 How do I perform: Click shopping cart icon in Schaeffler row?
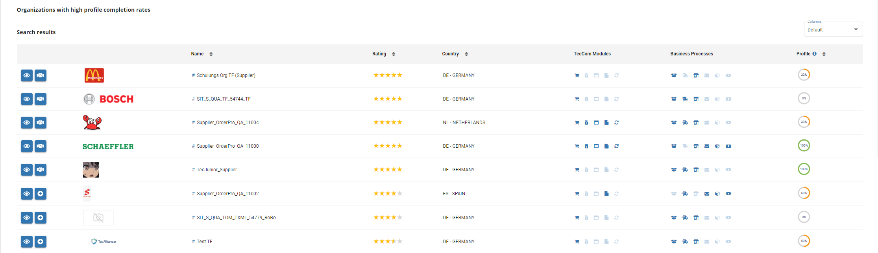point(577,146)
